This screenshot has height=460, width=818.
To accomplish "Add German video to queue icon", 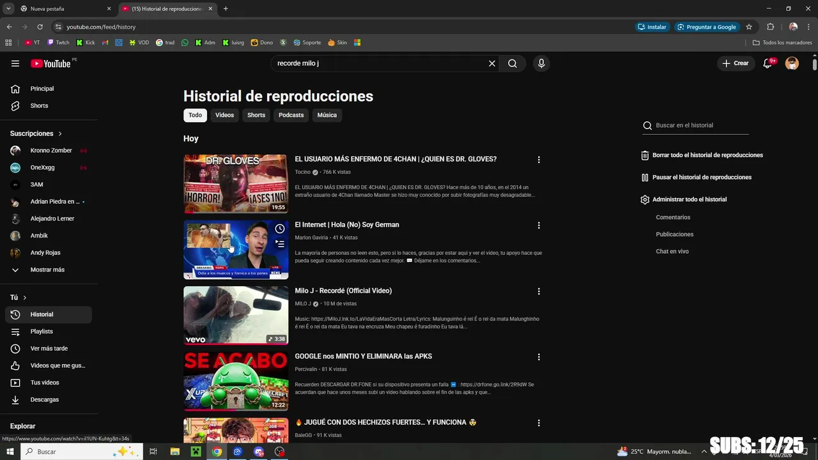I will pyautogui.click(x=279, y=243).
